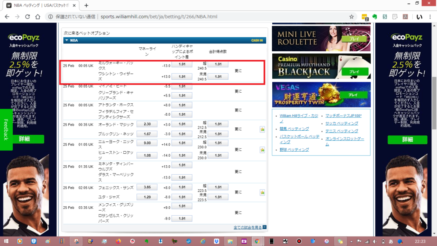
Task: Select +13.0 handicap odds for ワシントン・ウィザーズ
Action: tap(182, 76)
